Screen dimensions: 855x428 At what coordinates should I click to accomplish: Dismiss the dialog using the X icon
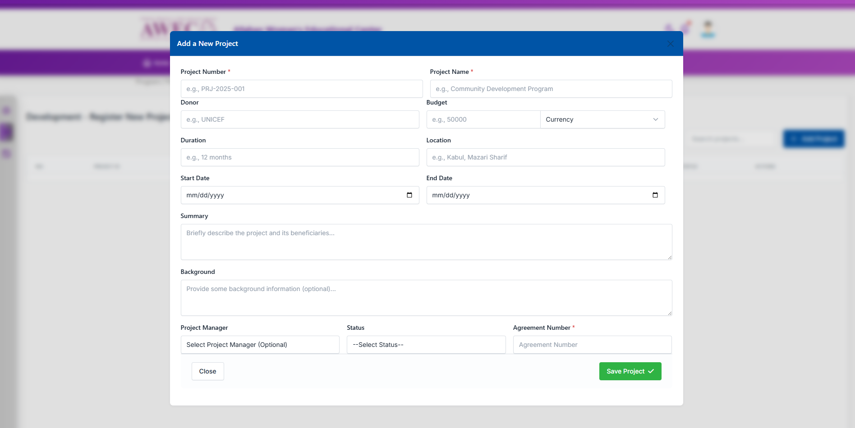point(670,43)
